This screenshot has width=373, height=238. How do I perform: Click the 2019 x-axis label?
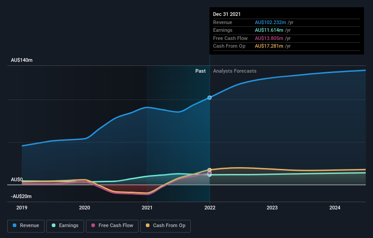[22, 208]
